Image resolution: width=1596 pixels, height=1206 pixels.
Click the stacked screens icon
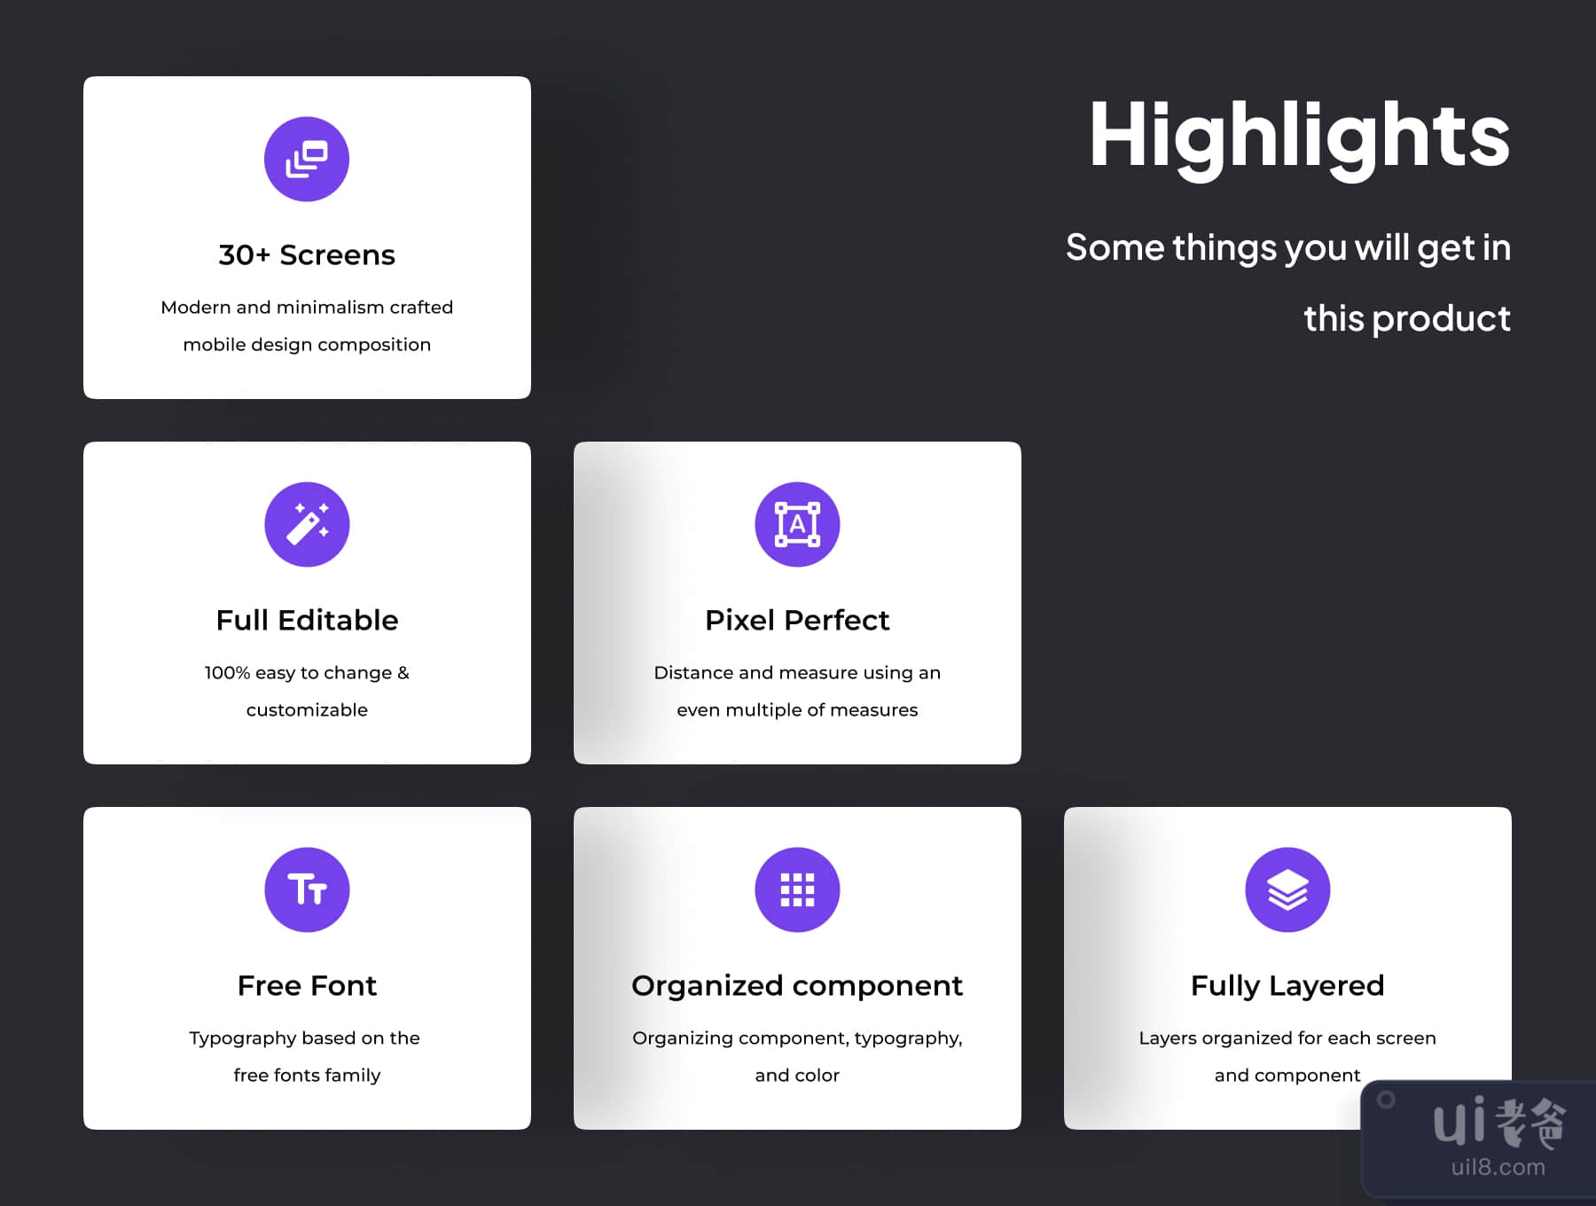click(307, 160)
